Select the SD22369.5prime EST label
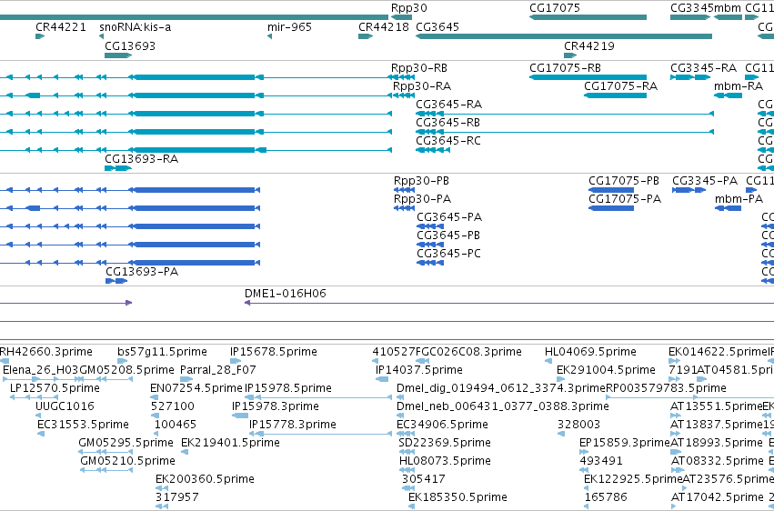The width and height of the screenshot is (774, 511). coord(445,444)
